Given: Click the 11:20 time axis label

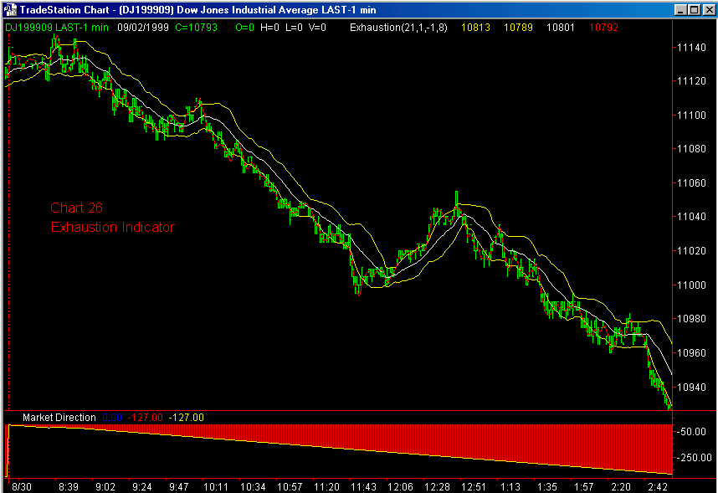Looking at the screenshot, I should click(x=326, y=487).
